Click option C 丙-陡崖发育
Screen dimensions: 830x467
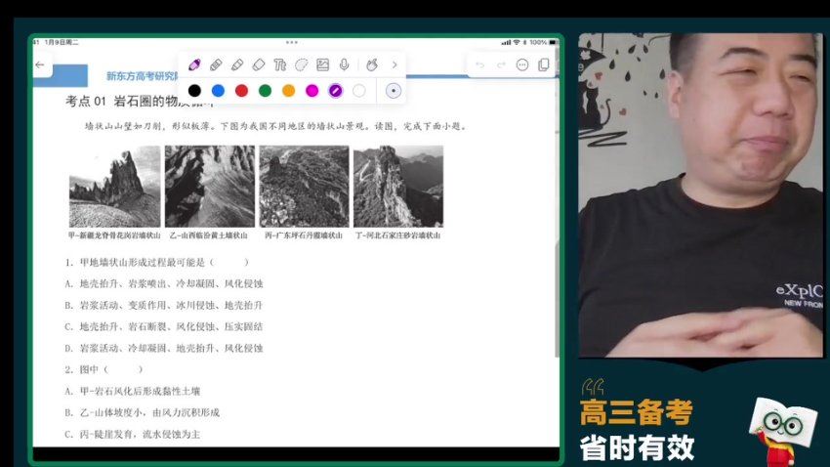(133, 434)
